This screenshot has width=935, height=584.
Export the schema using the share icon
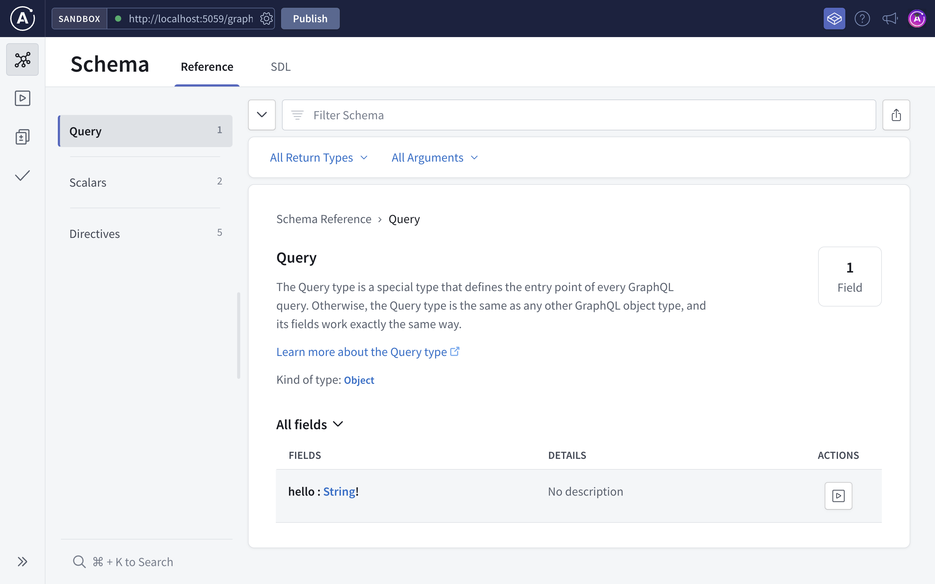[x=896, y=115]
